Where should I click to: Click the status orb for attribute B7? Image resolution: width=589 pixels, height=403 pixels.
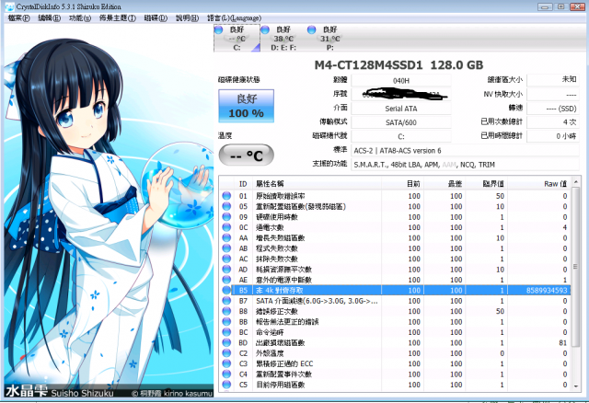226,301
